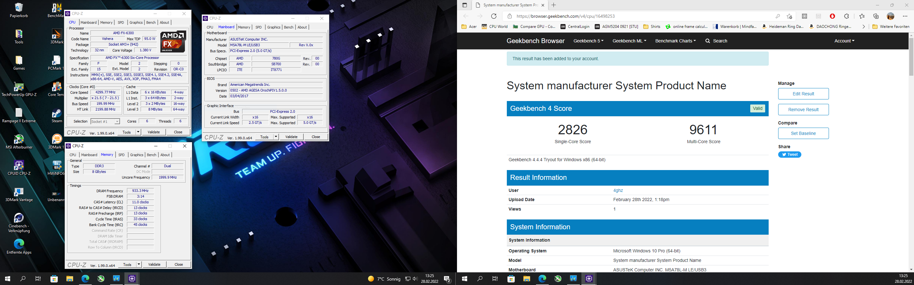914x285 pixels.
Task: Open Geekbench 5 dropdown menu
Action: 588,41
